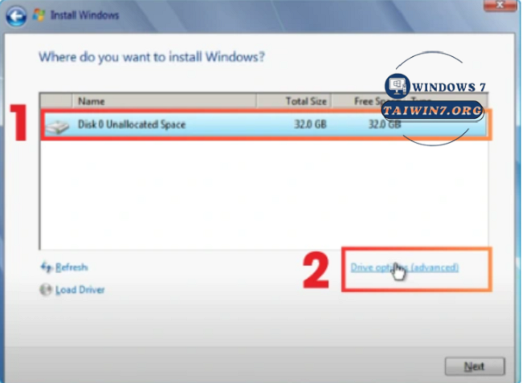Image resolution: width=522 pixels, height=383 pixels.
Task: Click the blue Back arrow button
Action: [17, 15]
